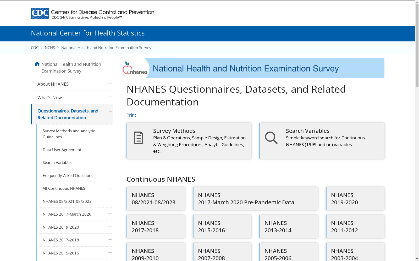The height and width of the screenshot is (261, 419).
Task: Select NHANES 2019-2020 in the sidebar
Action: pos(61,227)
